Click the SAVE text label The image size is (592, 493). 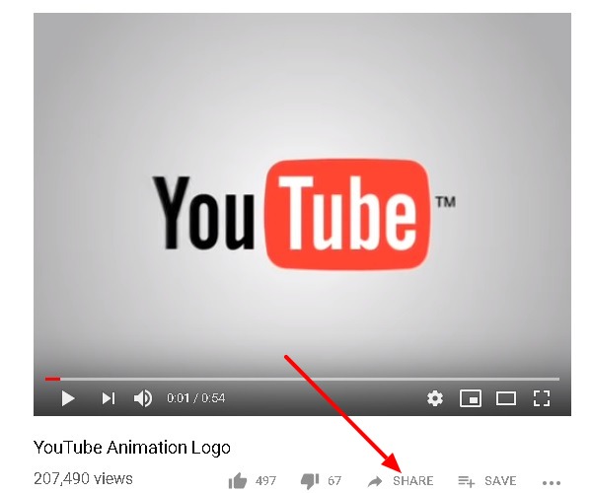(500, 481)
